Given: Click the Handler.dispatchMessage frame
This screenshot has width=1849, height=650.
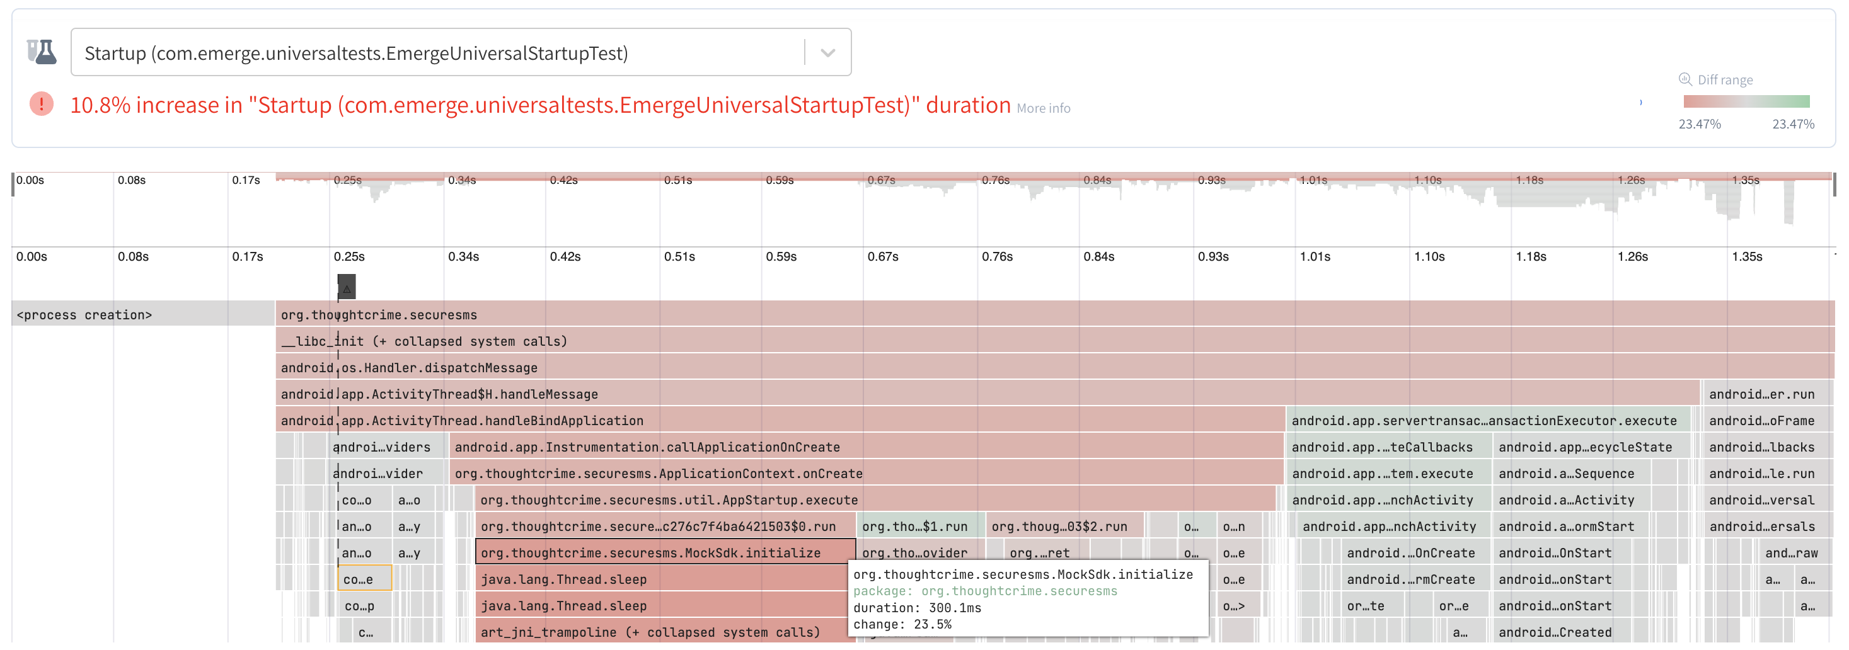Looking at the screenshot, I should point(1005,367).
